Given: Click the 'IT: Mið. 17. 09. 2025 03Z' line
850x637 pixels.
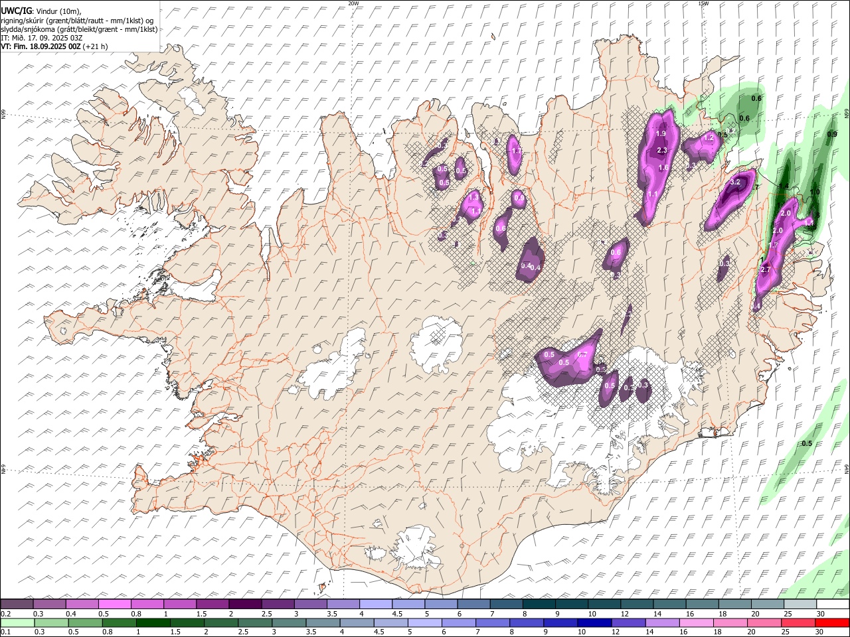Looking at the screenshot, I should click(42, 38).
